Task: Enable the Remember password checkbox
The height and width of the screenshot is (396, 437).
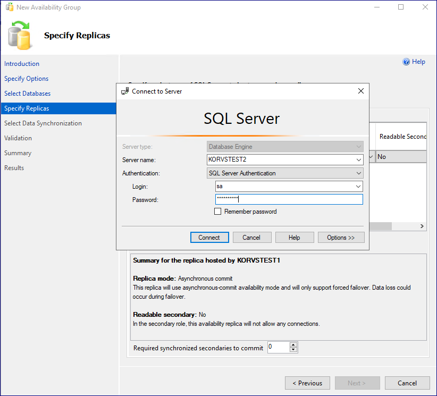Action: 217,211
